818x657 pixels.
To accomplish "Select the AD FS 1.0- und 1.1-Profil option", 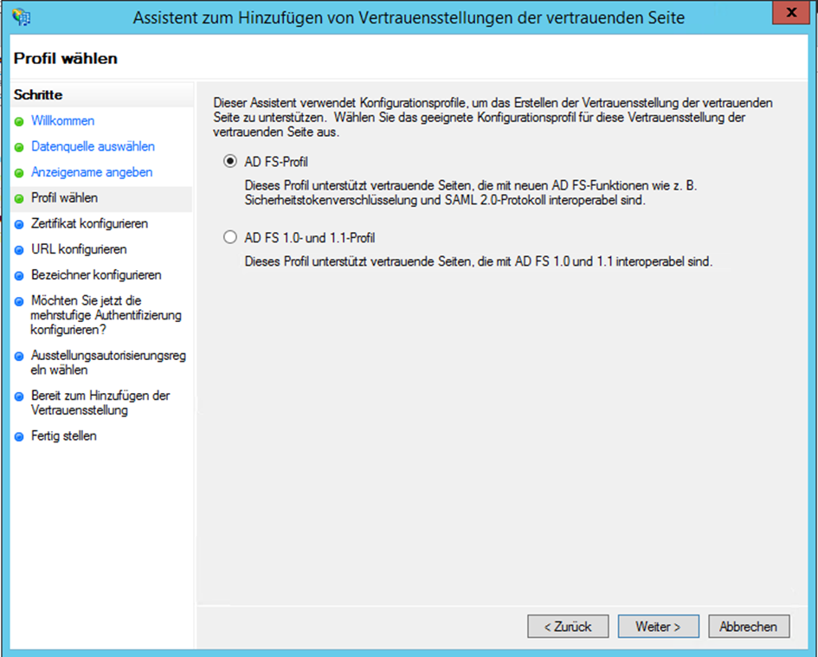I will pos(229,236).
